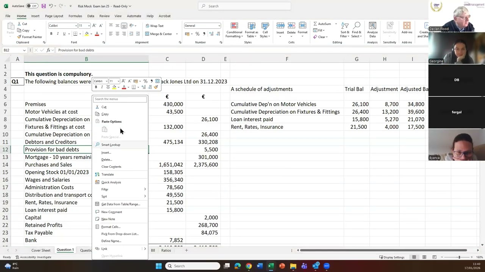Open Word from the Windows taskbar
Image resolution: width=485 pixels, height=272 pixels.
[x=260, y=266]
